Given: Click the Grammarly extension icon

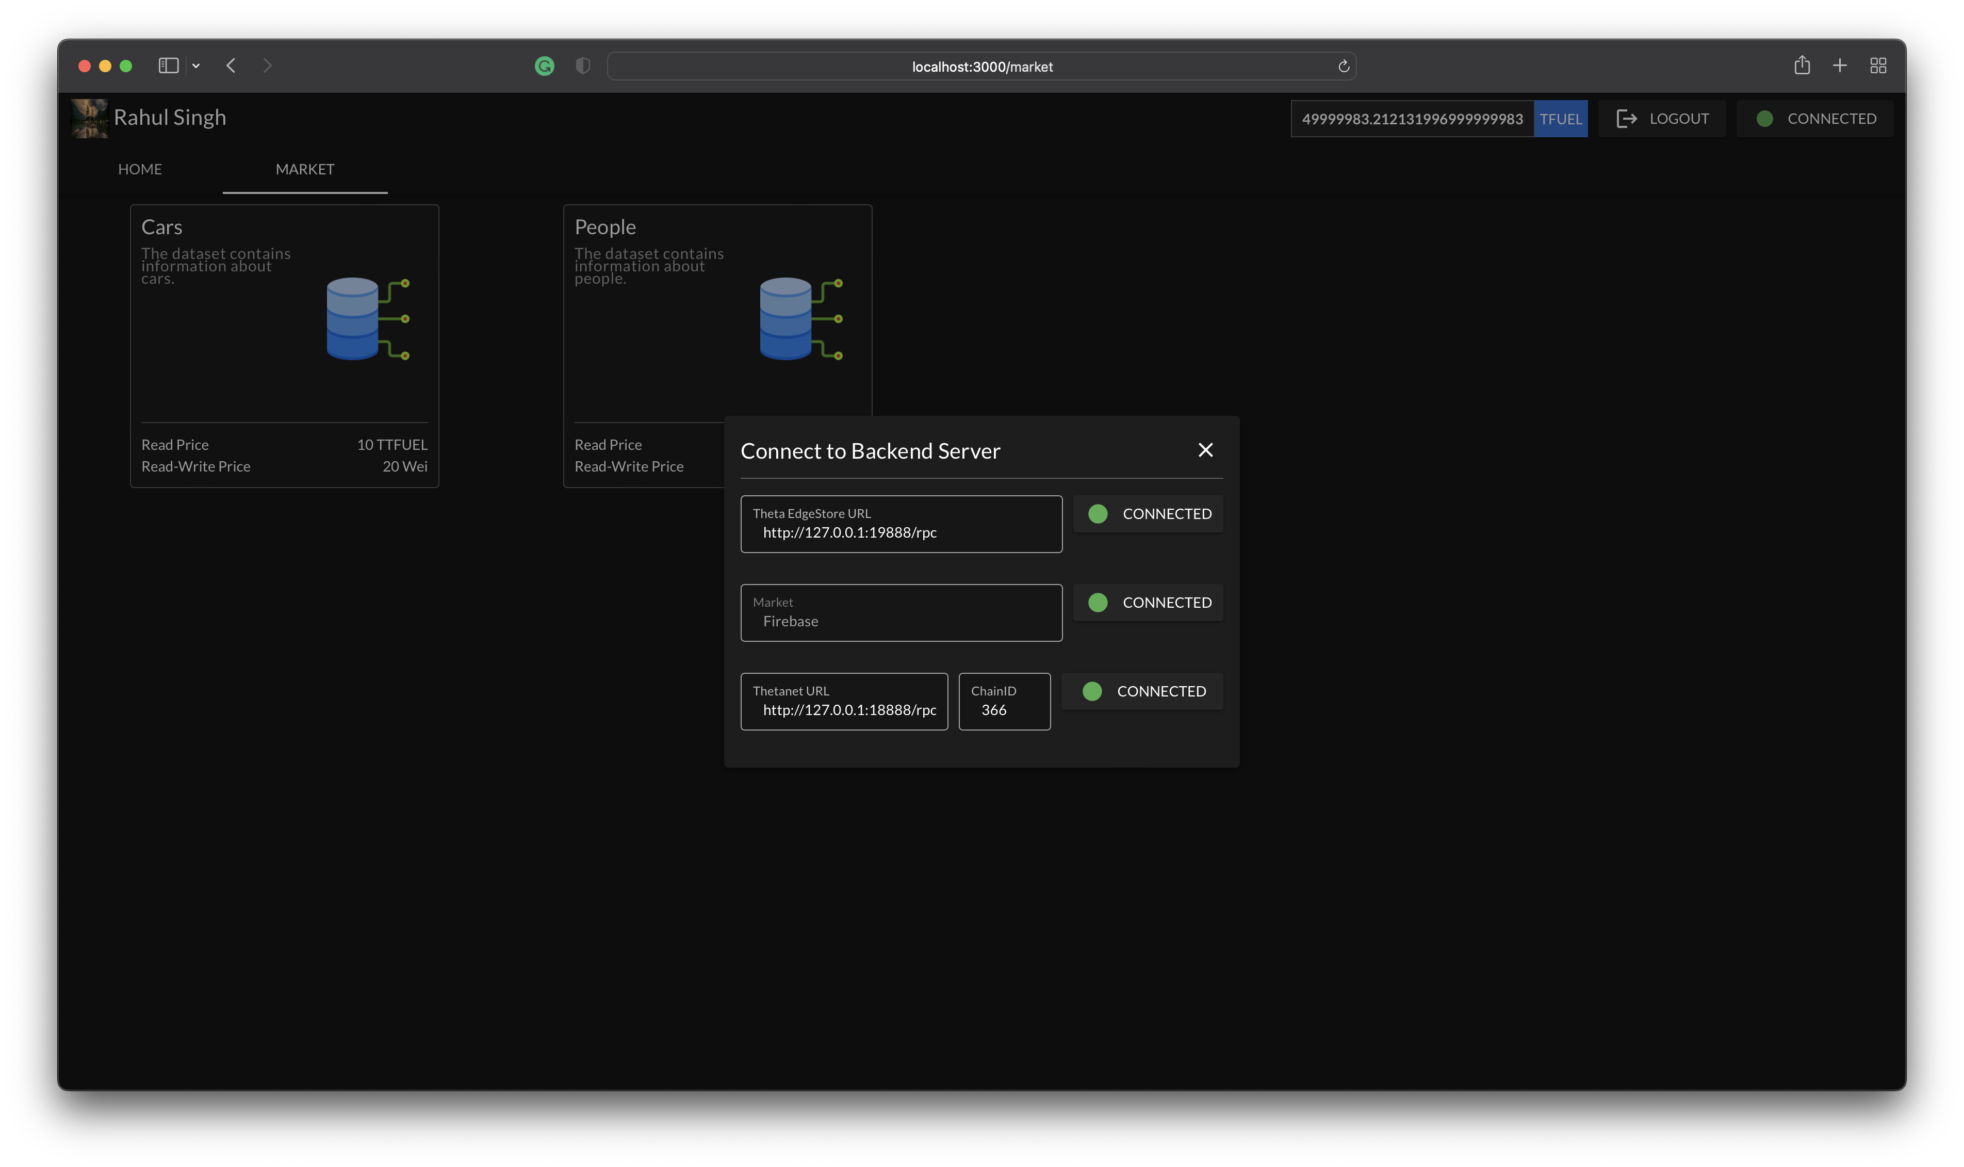Looking at the screenshot, I should click(x=544, y=66).
